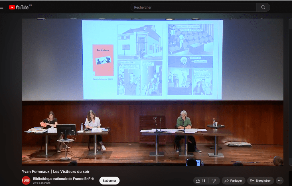Screen dimensions: 292x186
Task: Click the 18 likes count
Action: click(204, 181)
